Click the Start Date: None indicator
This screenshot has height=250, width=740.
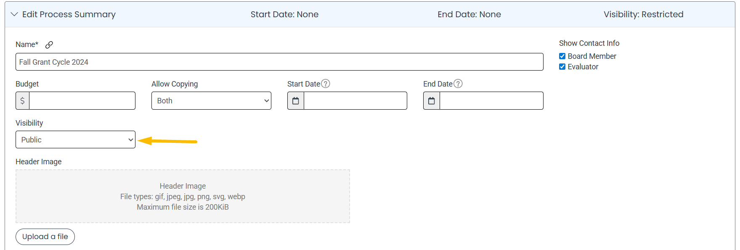tap(284, 14)
